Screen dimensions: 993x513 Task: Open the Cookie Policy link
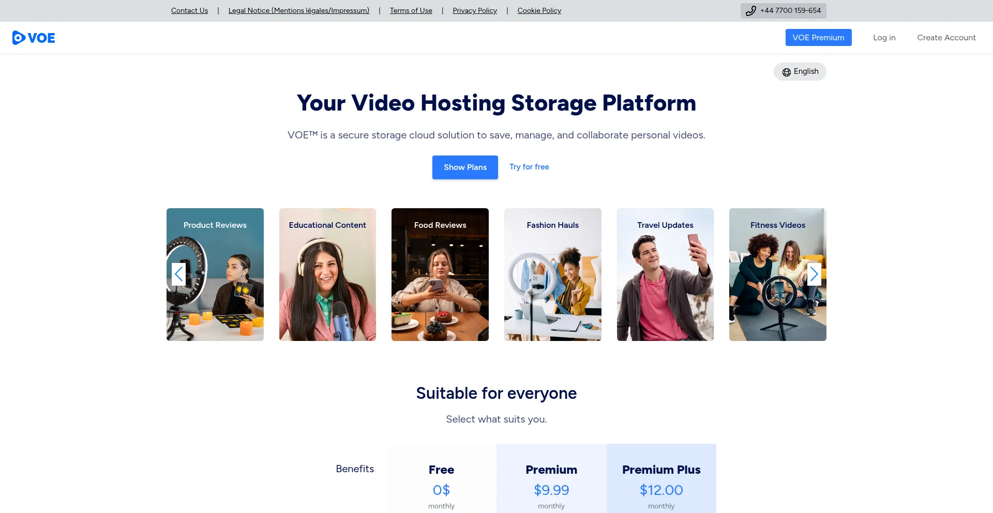click(539, 11)
